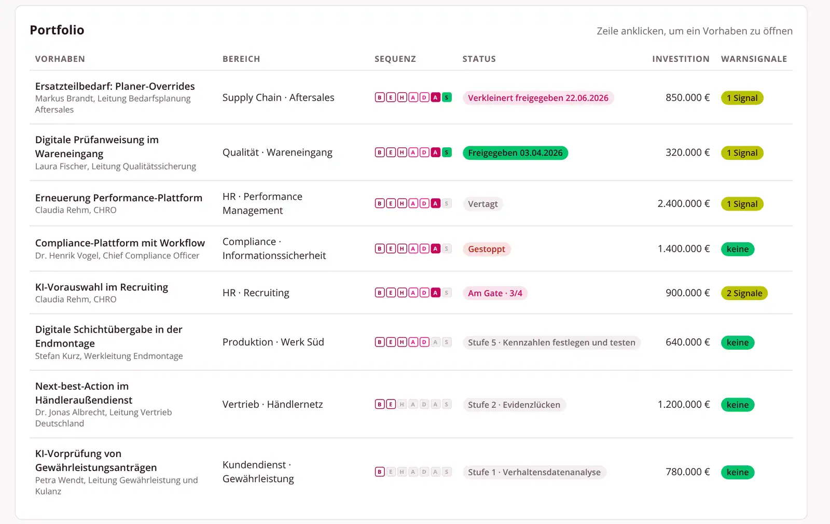
Task: Open Digitale Prüfanweisung im Wareneingang
Action: (411, 153)
